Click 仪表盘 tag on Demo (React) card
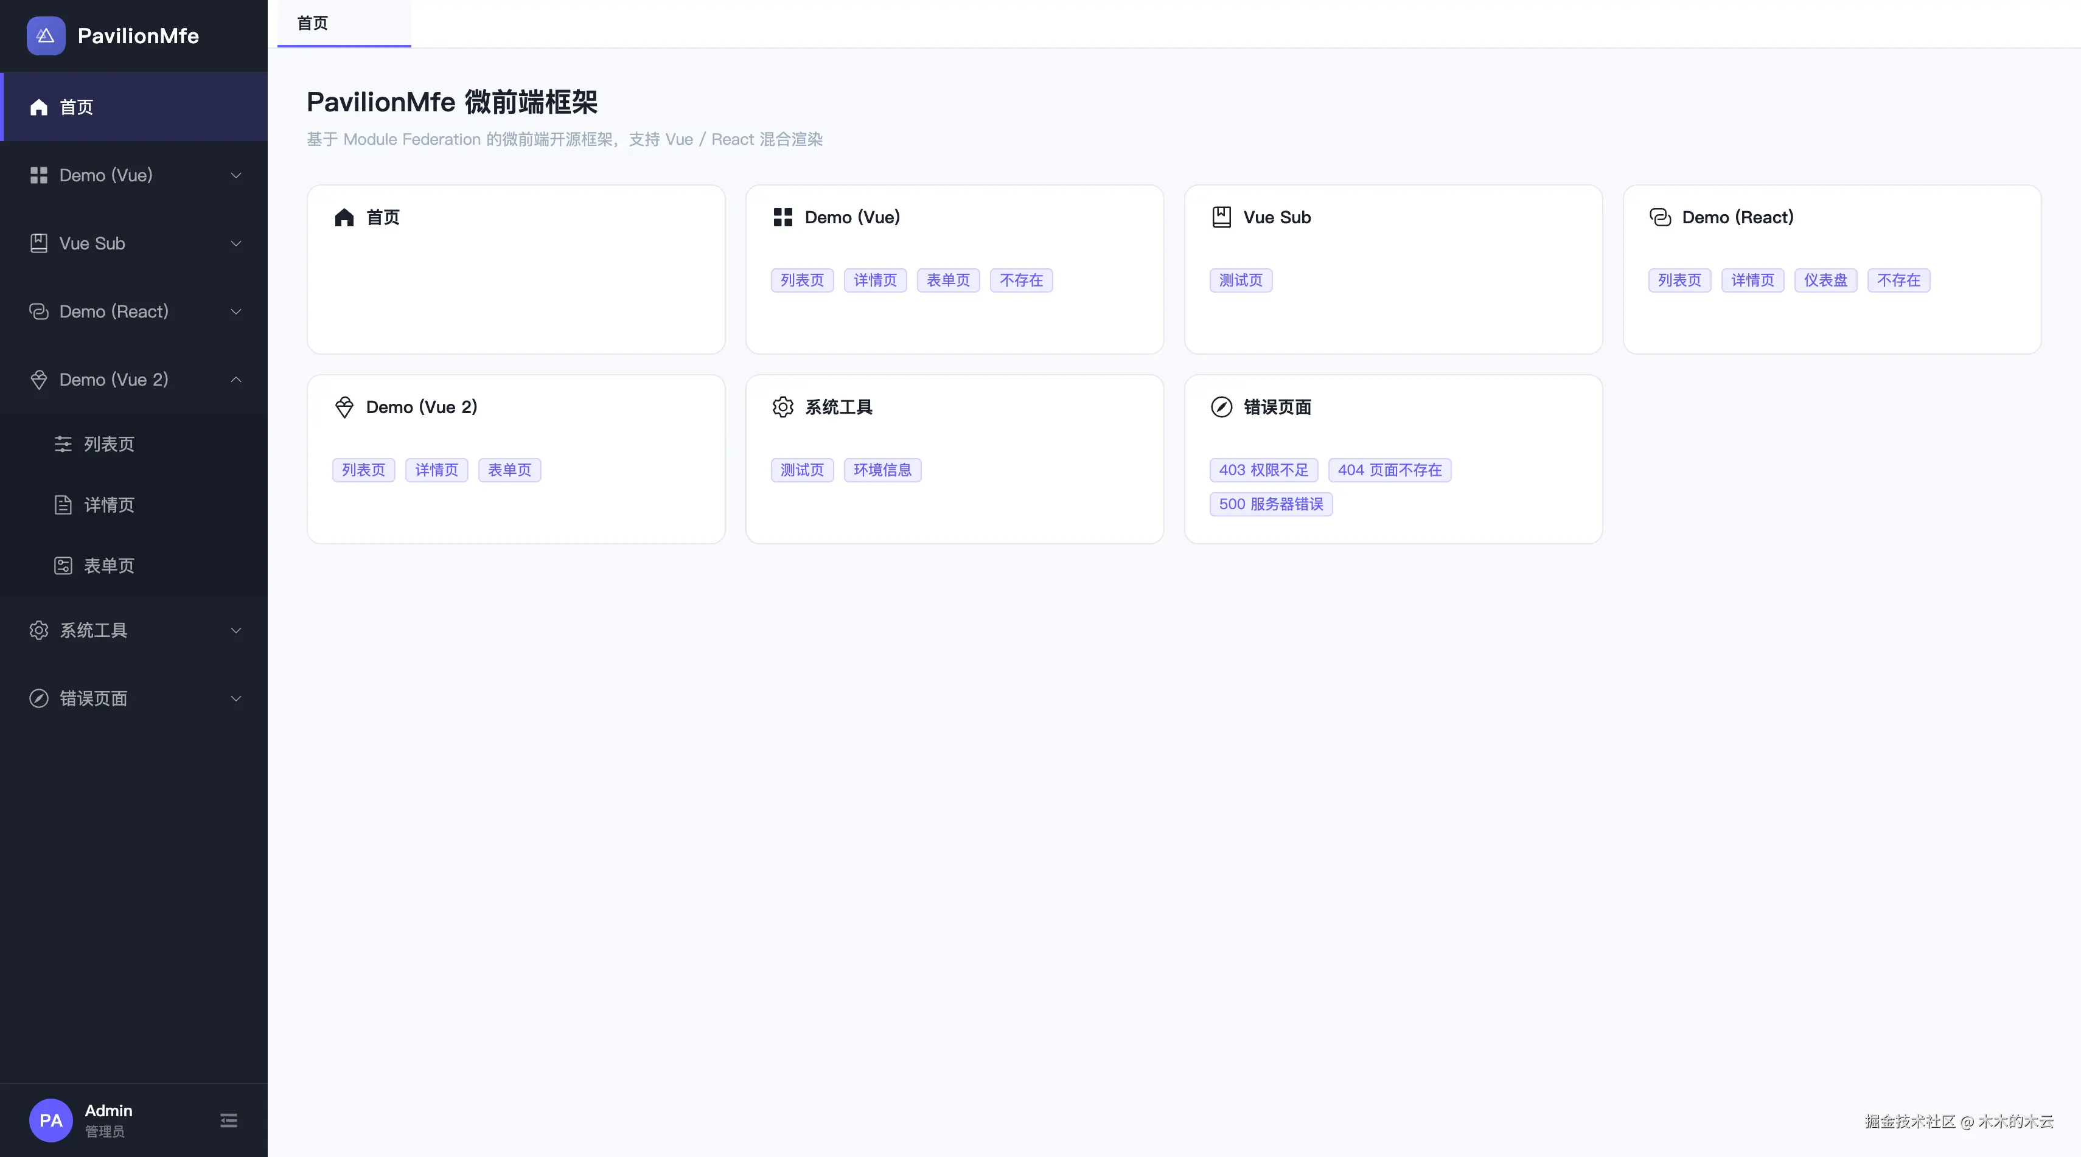 [1825, 280]
